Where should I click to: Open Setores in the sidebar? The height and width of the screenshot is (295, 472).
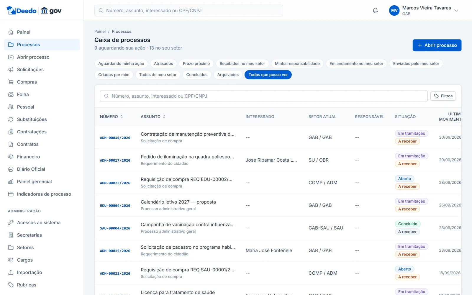click(42, 248)
